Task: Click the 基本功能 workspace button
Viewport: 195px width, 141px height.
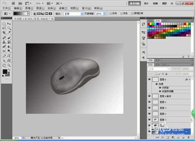Action: [x=134, y=3]
